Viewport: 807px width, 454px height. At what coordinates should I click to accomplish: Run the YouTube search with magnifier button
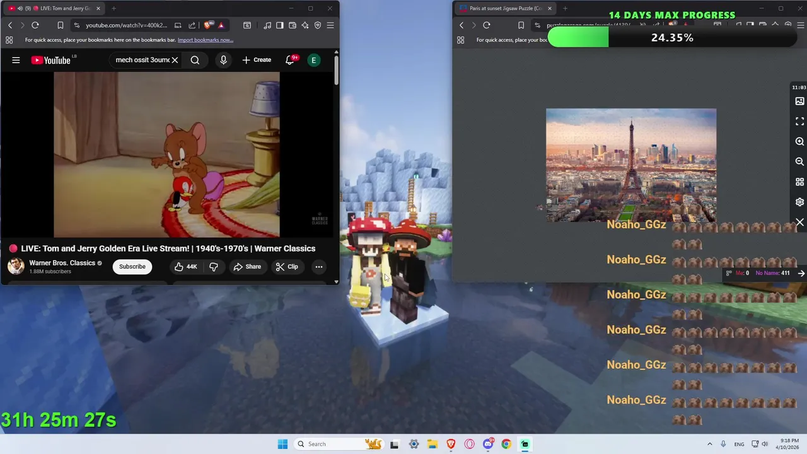pos(195,60)
